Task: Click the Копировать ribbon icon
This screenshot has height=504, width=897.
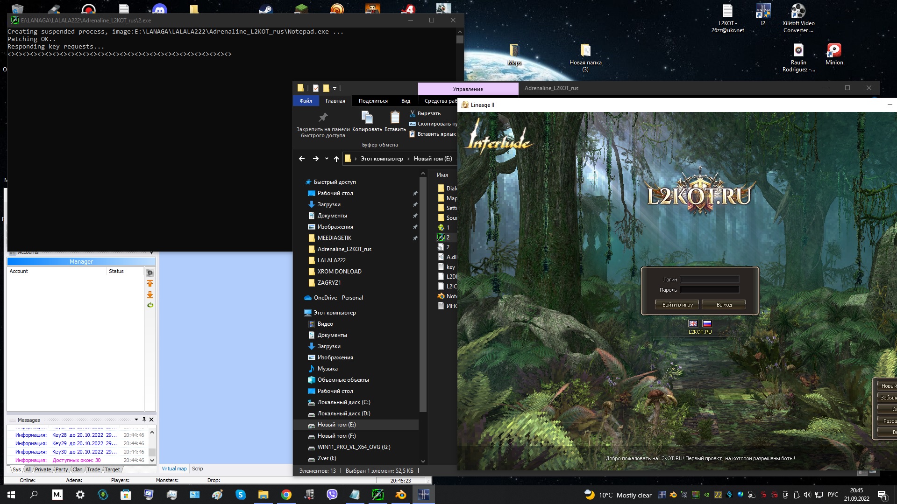Action: point(367,117)
